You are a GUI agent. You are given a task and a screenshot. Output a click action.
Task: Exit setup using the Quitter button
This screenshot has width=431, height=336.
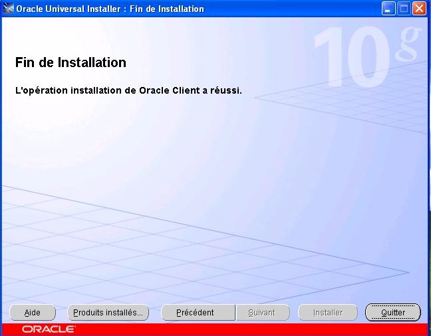click(393, 312)
